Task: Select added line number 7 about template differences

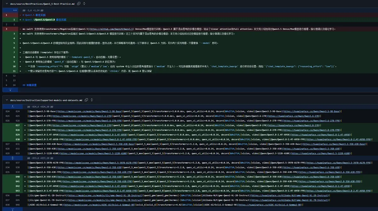Action: click(15, 52)
